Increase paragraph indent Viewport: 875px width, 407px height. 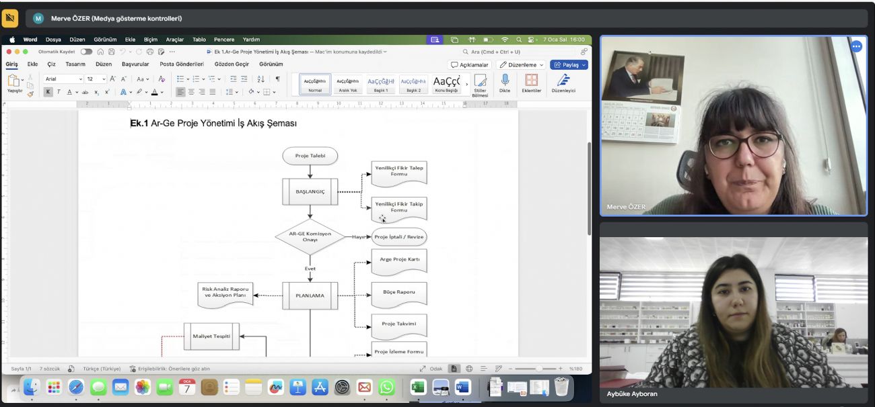click(244, 79)
